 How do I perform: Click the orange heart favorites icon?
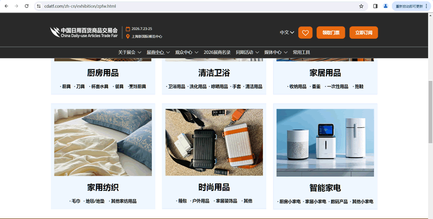[305, 32]
